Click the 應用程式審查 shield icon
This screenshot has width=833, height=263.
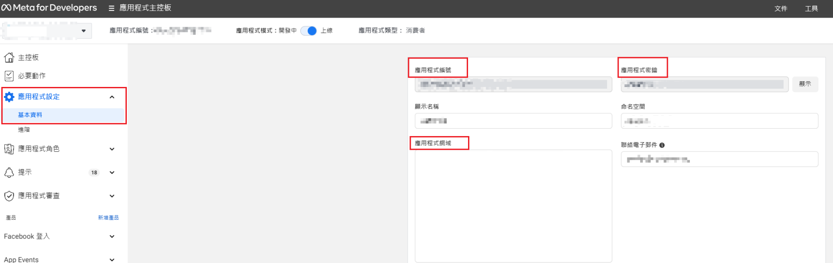[9, 196]
